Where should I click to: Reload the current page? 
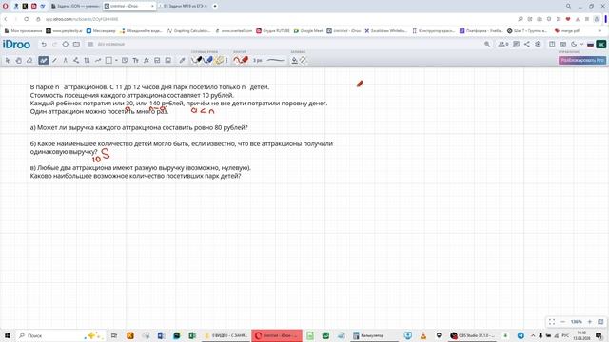pos(26,19)
